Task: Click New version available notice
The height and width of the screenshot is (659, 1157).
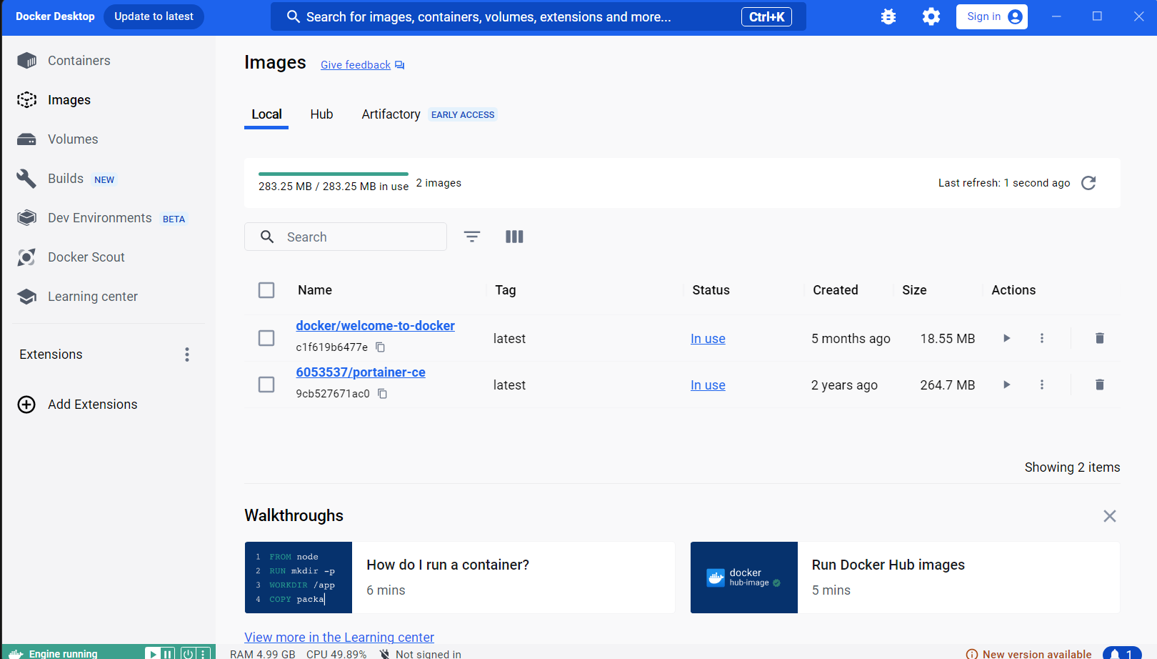Action: (x=1028, y=654)
